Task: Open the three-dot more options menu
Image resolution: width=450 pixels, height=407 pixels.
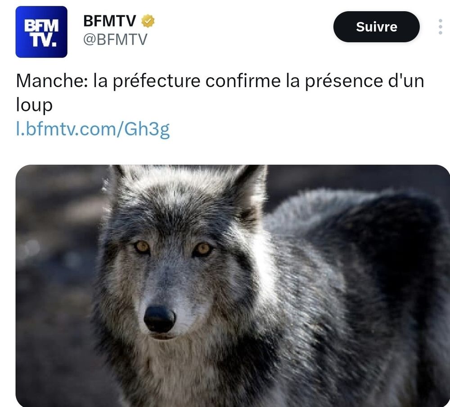Action: (x=440, y=27)
